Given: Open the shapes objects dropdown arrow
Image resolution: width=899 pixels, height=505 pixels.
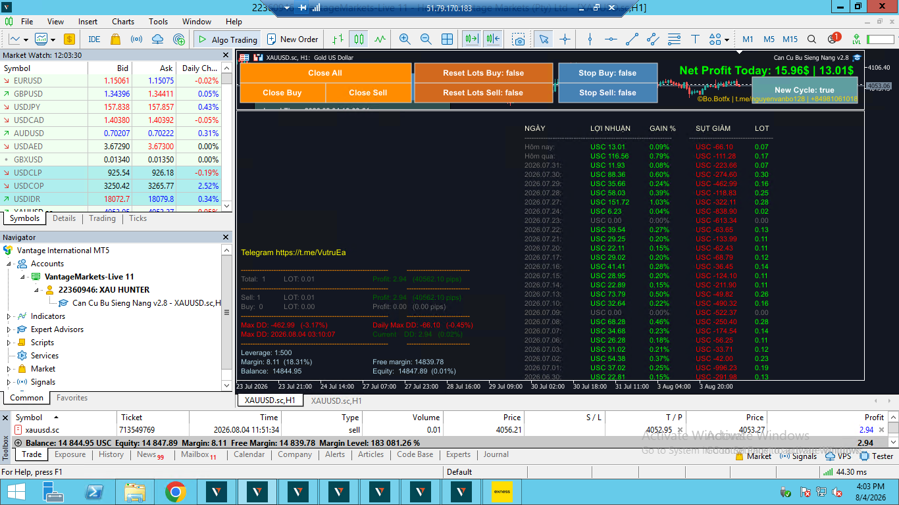Looking at the screenshot, I should point(727,39).
